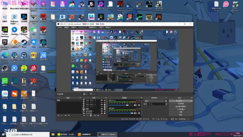Screen dimensions: 243x137
Task: Remove selected scene with the minus icon
Action: [62, 116]
